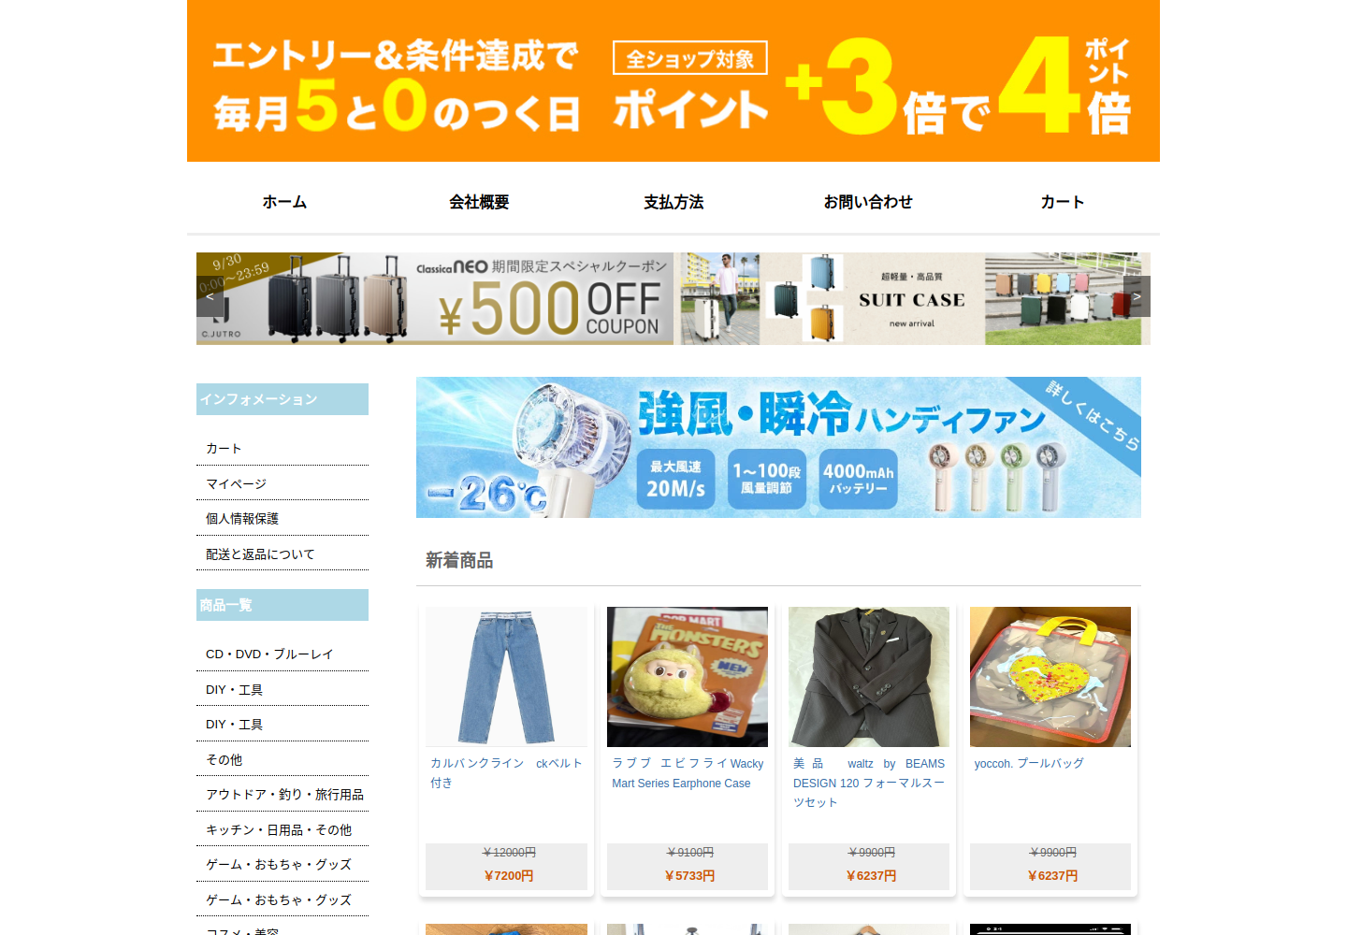Select お問い合わせ in the navigation bar
Viewport: 1347px width, 935px height.
point(868,202)
